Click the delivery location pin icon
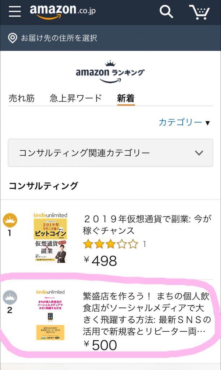221x370 pixels. 13,38
